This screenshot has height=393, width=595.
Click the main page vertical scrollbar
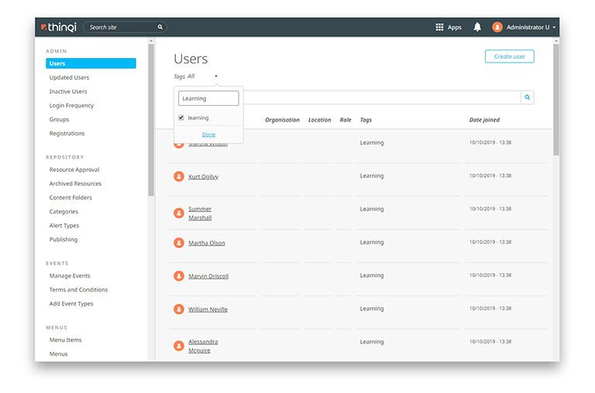click(x=556, y=100)
